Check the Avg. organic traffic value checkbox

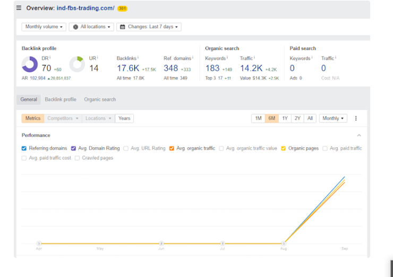point(221,148)
